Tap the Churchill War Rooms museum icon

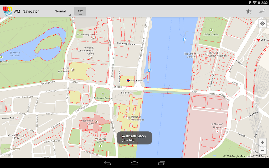pyautogui.click(x=73, y=70)
